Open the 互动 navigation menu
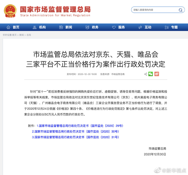This screenshot has width=188, height=175. [x=148, y=27]
